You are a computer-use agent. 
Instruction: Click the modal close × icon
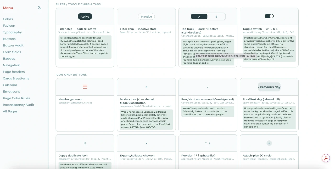(146, 87)
